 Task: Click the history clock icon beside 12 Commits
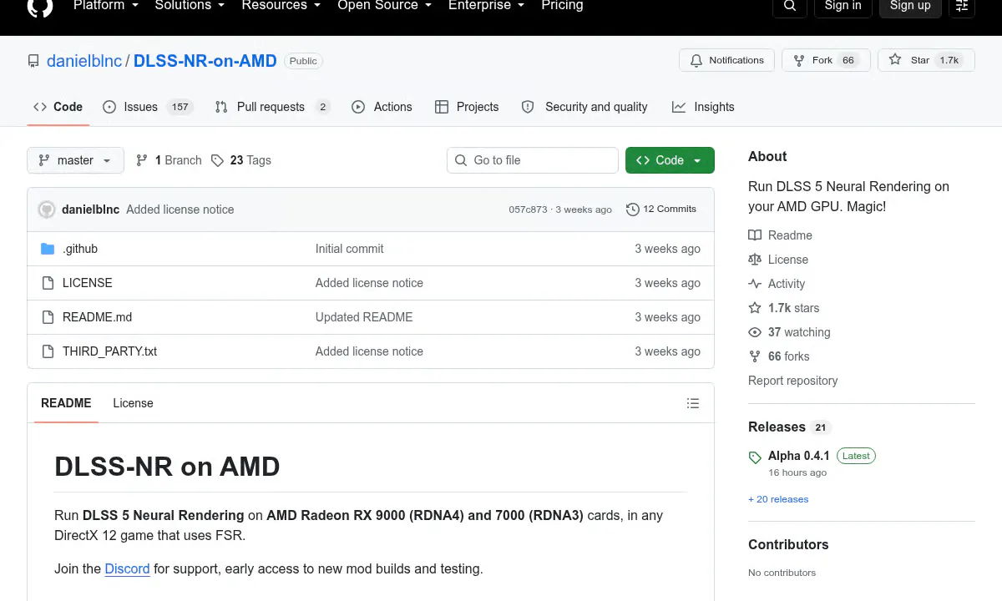(632, 210)
